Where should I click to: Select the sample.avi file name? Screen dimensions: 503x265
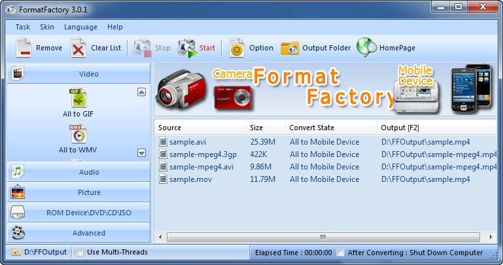pos(188,142)
